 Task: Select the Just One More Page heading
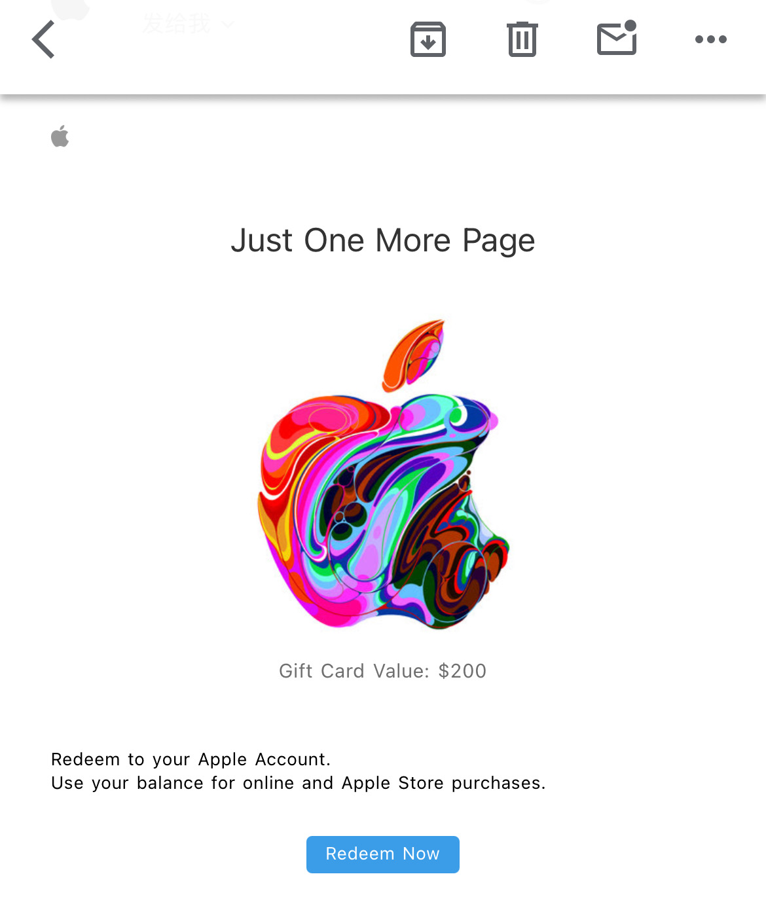point(383,240)
